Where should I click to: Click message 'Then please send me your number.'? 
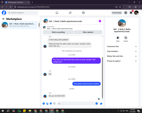tap(86, 84)
